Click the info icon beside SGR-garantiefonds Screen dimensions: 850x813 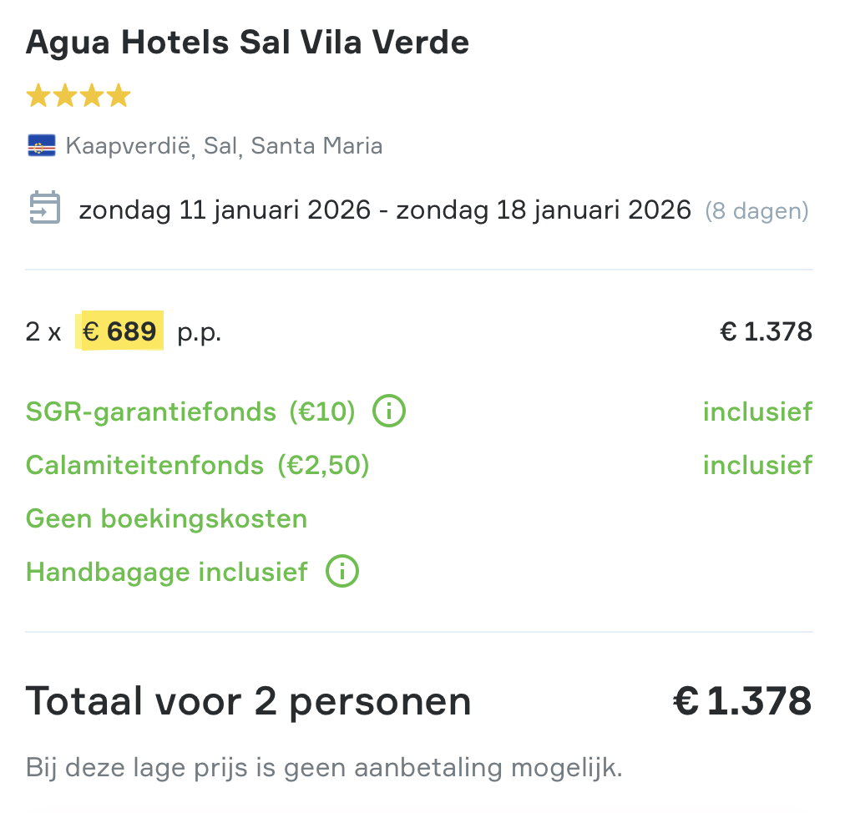389,412
